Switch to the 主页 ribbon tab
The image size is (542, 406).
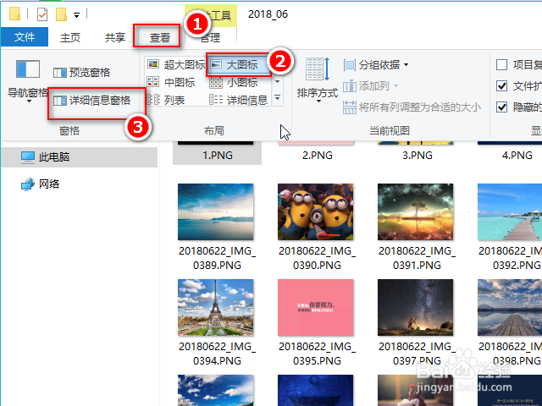(x=70, y=37)
